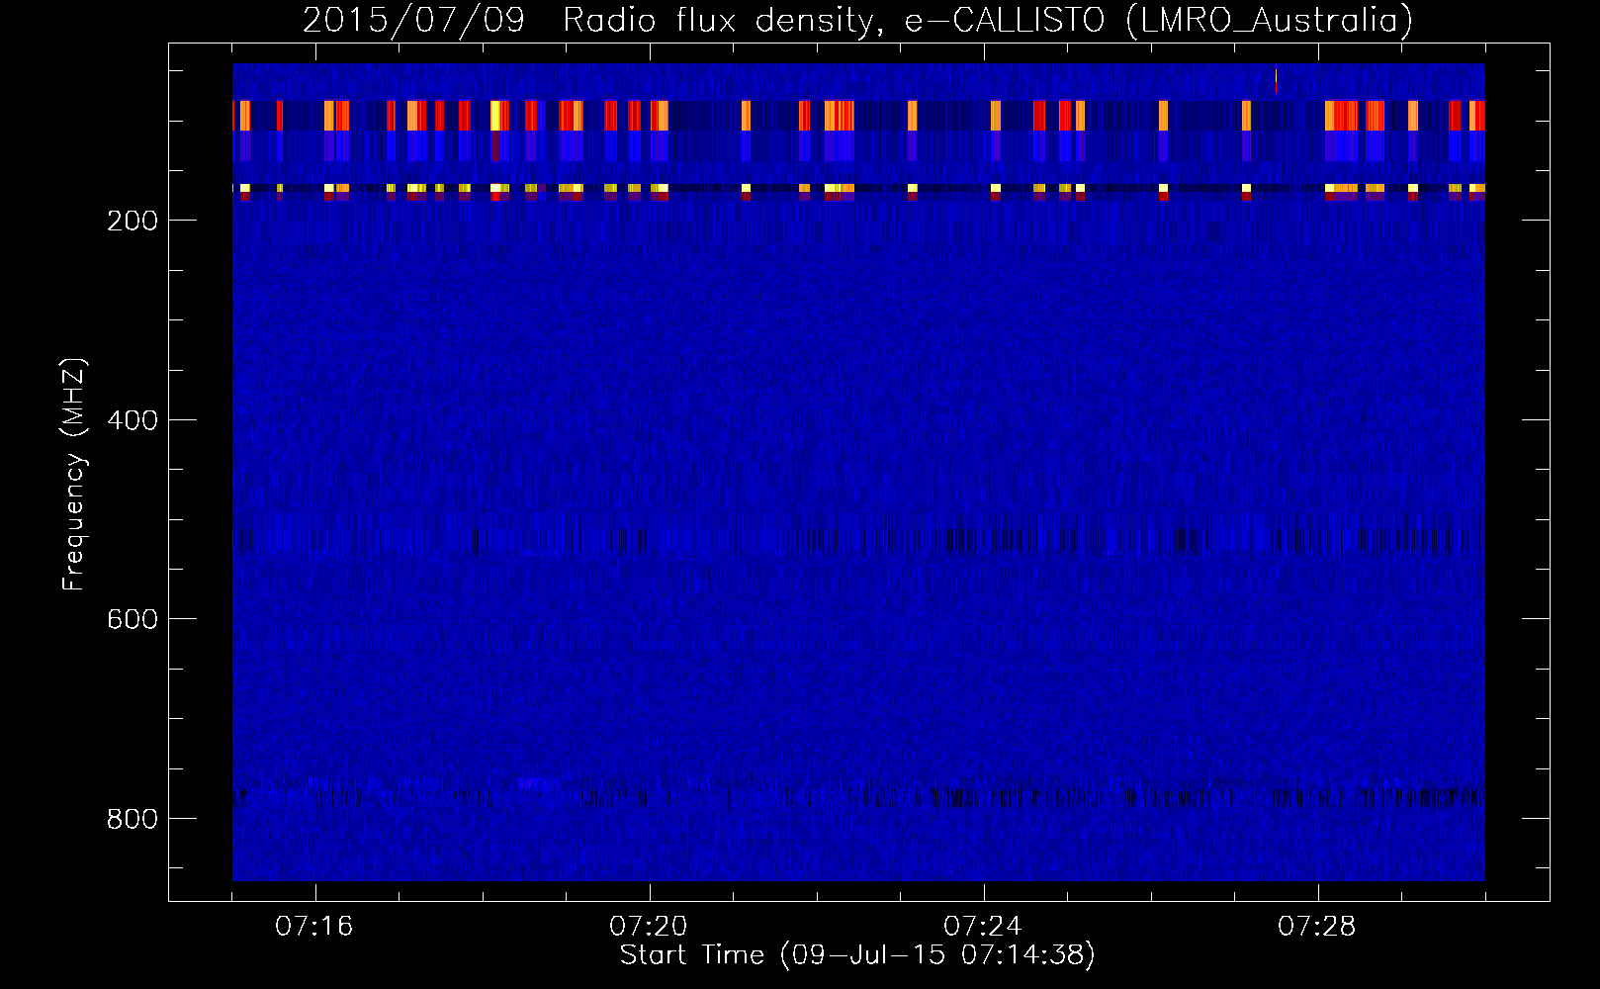
Task: Click the 07:20 time tick label
Action: click(x=649, y=927)
